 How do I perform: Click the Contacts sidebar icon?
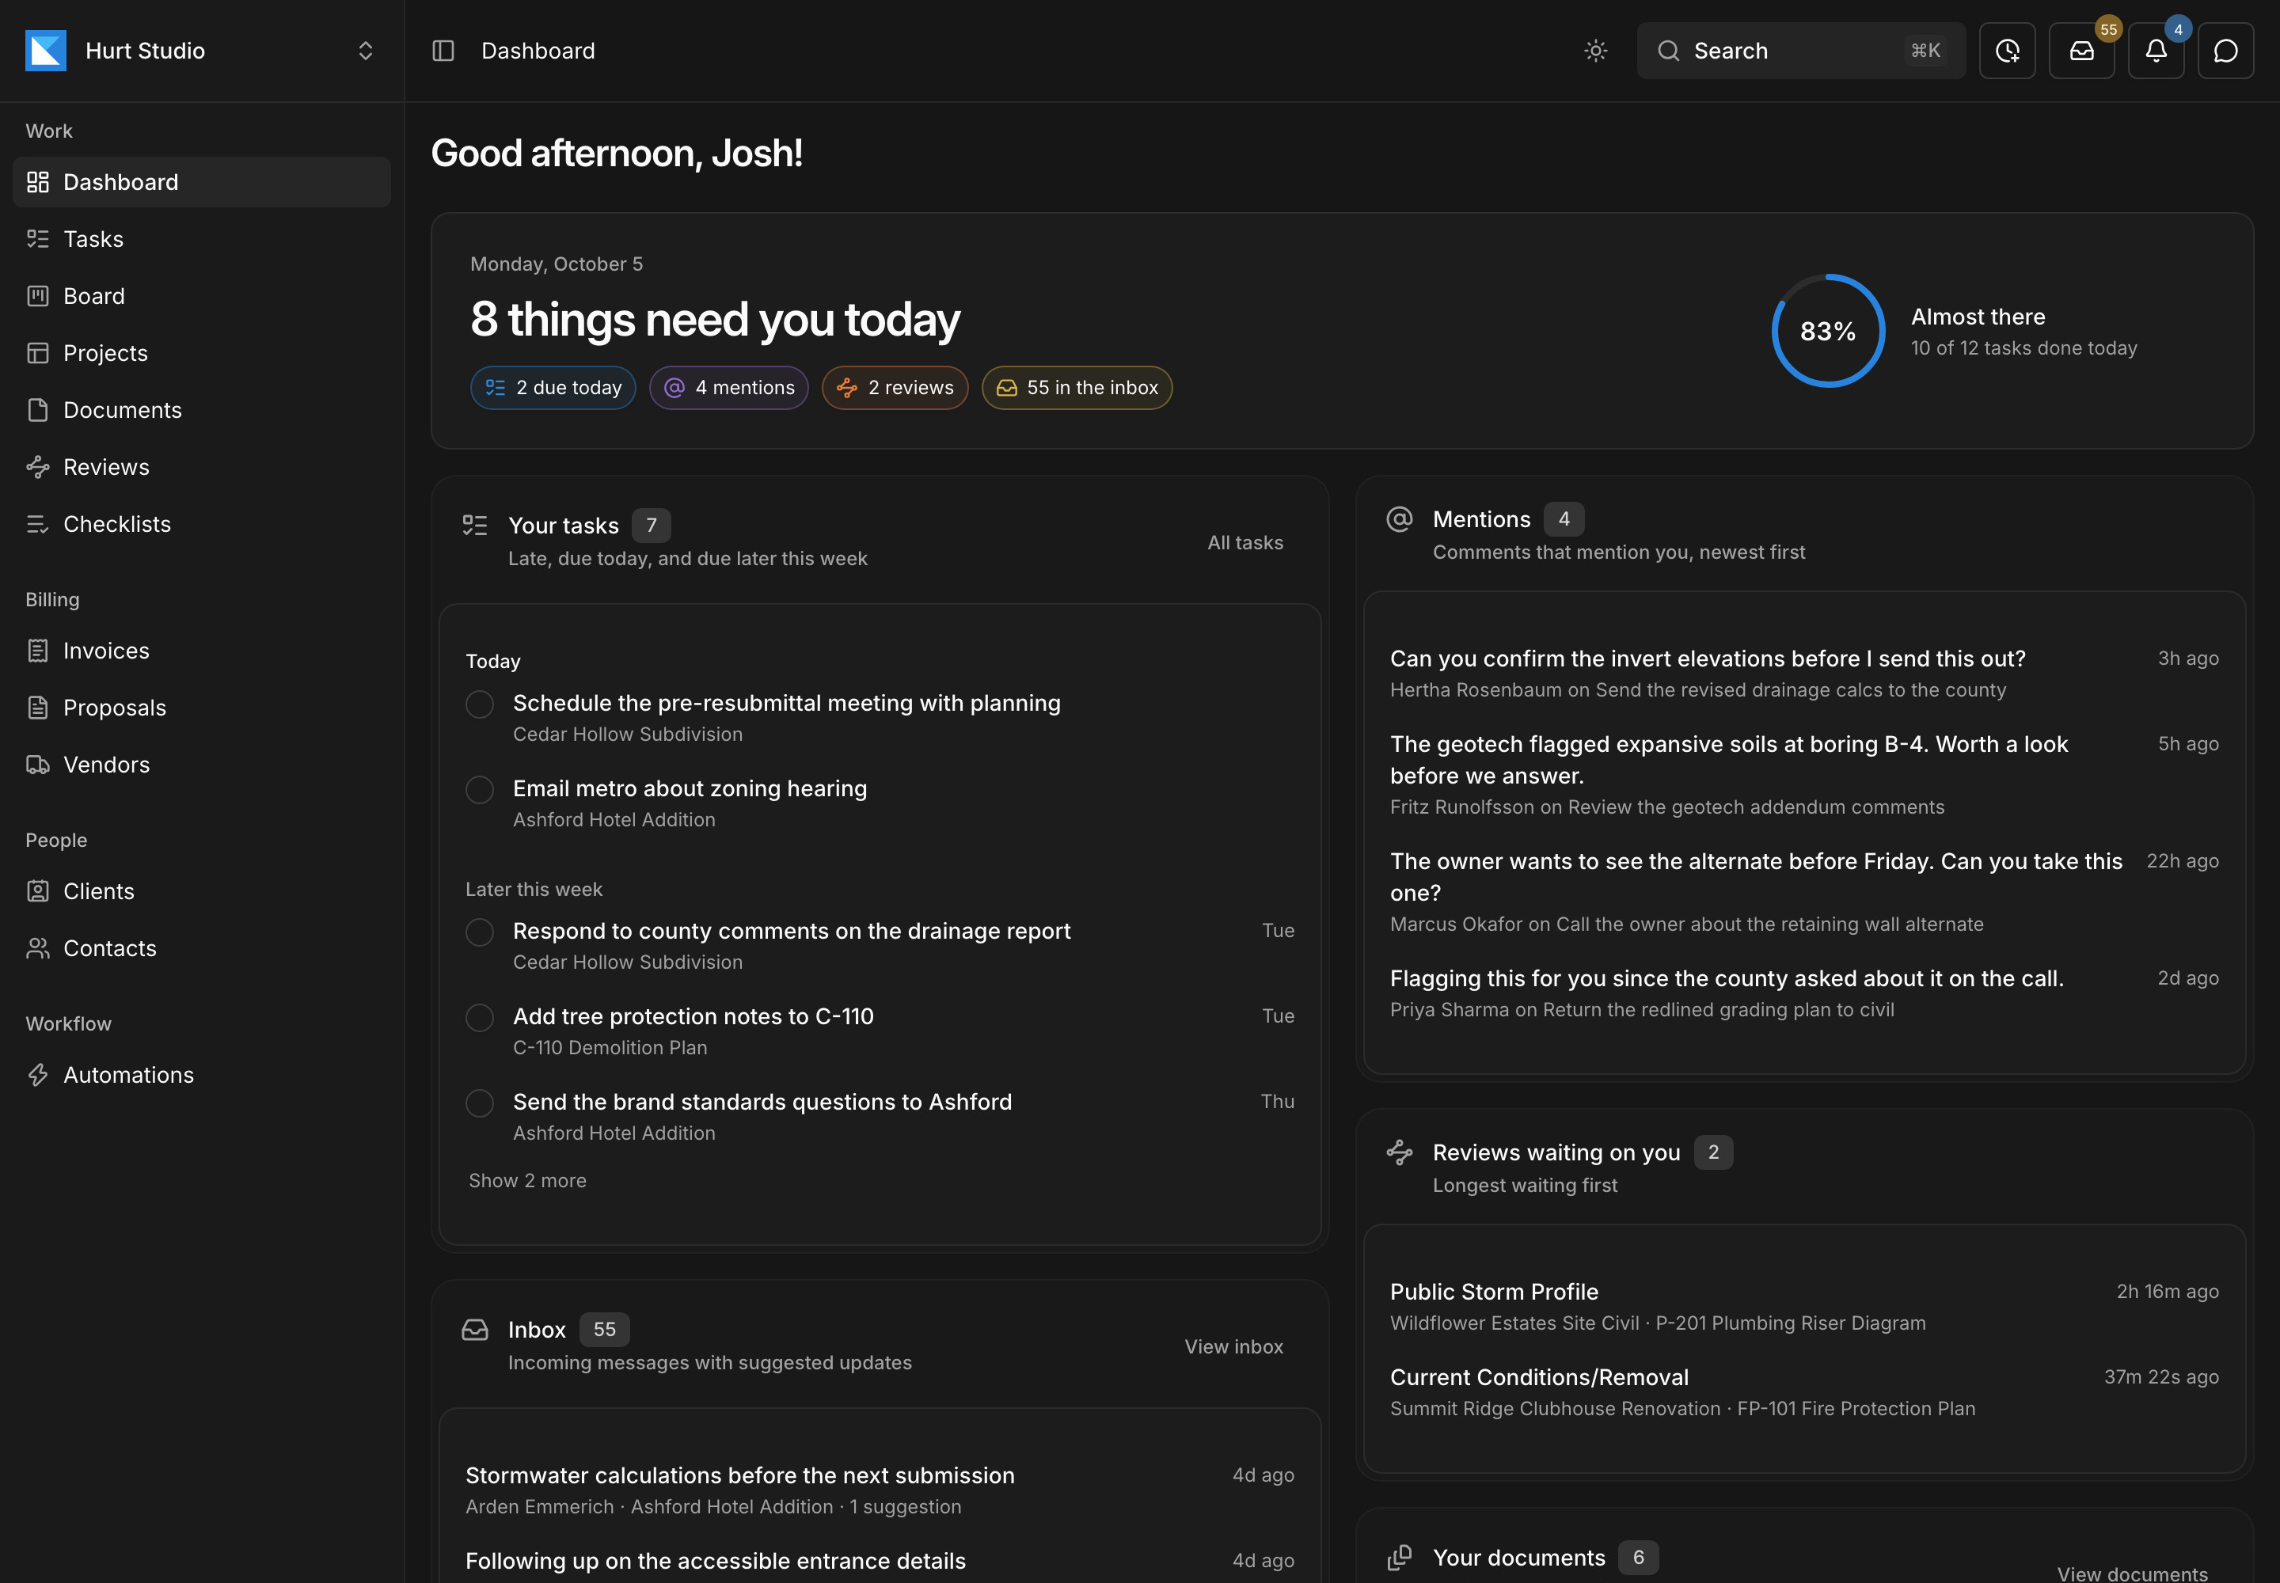[38, 948]
